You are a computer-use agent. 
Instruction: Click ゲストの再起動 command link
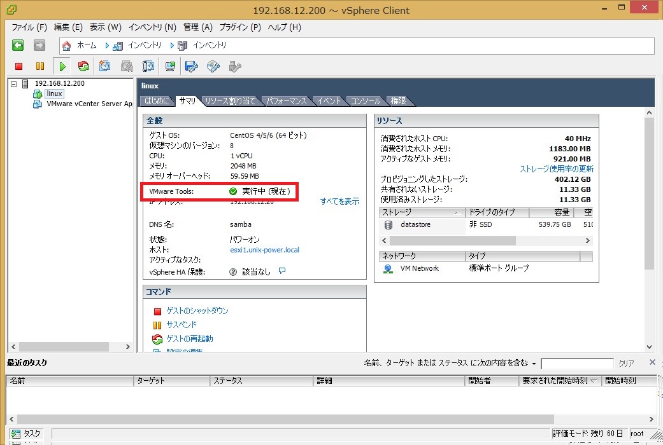[x=189, y=339]
